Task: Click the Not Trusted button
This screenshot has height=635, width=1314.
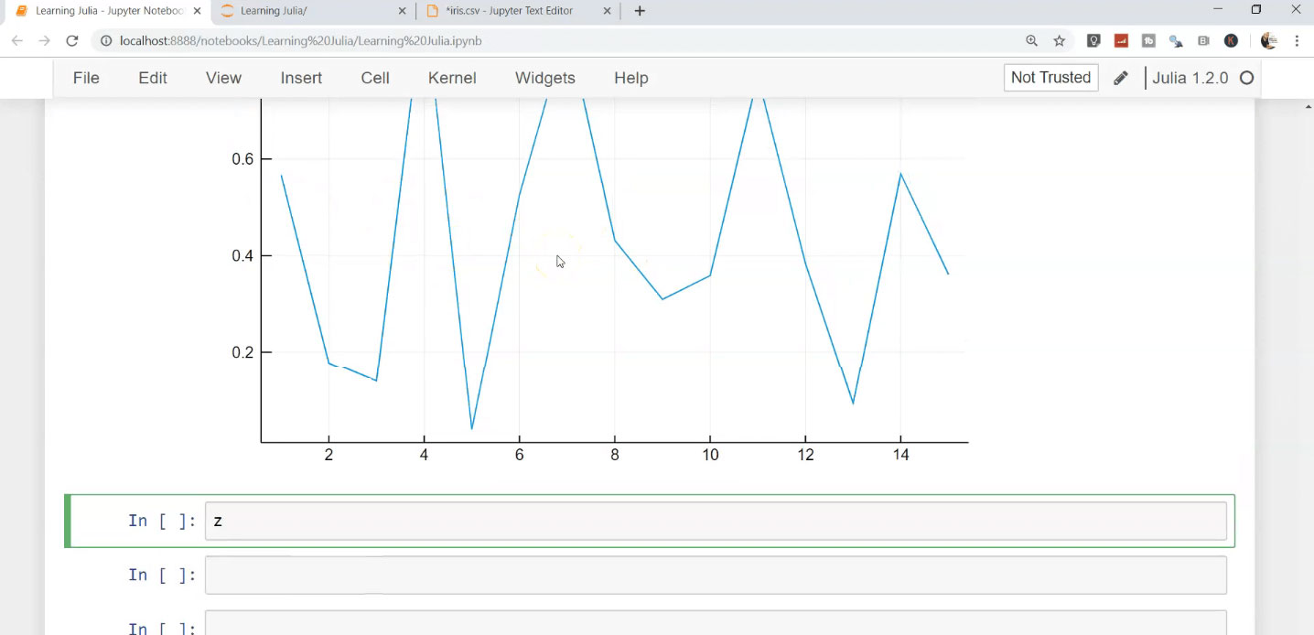Action: 1050,78
